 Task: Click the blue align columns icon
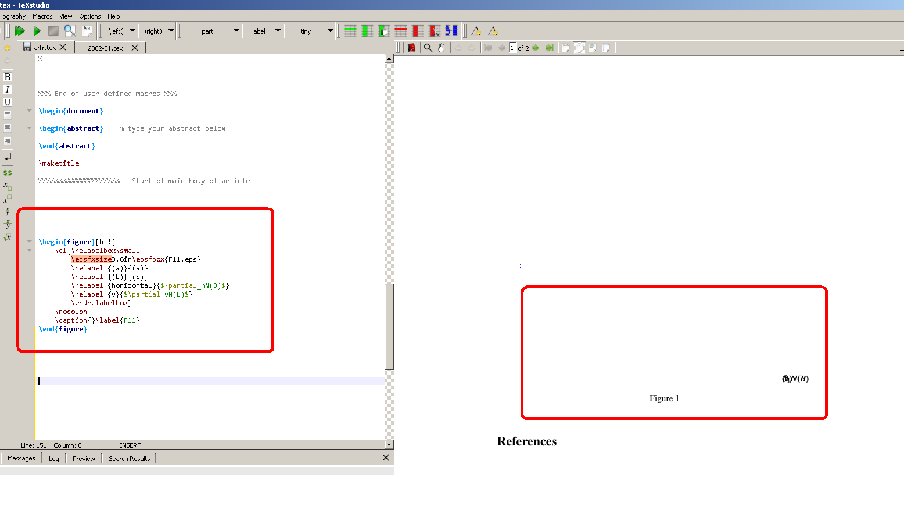tap(451, 31)
